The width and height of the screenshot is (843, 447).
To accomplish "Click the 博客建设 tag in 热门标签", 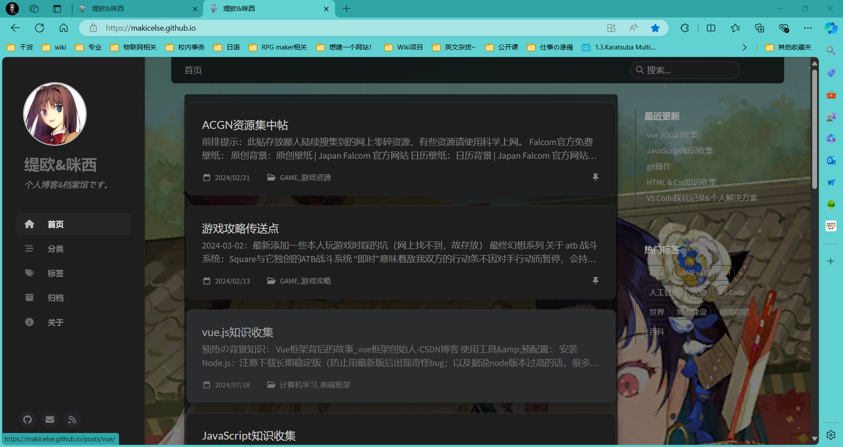I will [x=692, y=312].
